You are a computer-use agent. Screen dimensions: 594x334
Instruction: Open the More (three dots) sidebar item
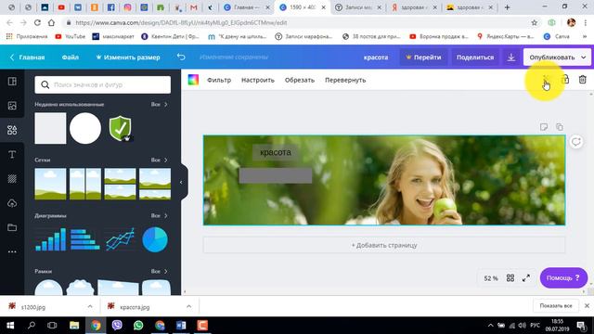[12, 251]
